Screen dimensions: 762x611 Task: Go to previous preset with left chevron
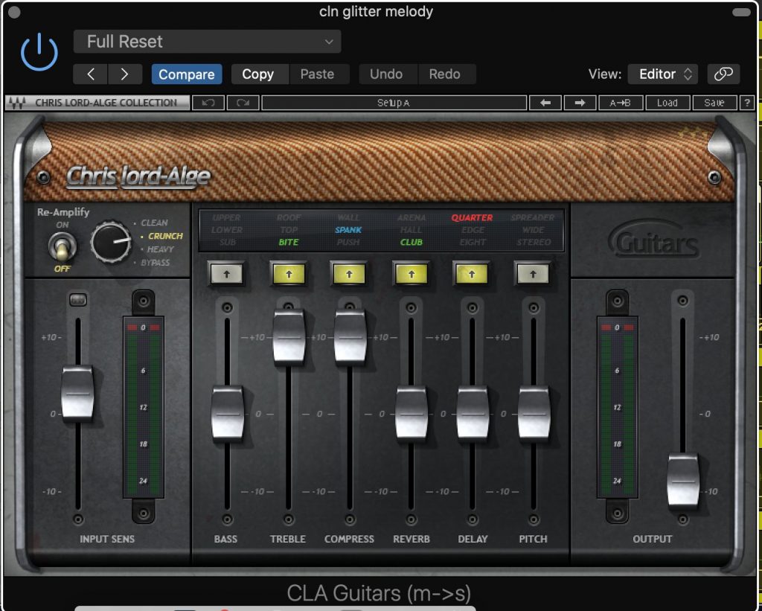(x=90, y=74)
